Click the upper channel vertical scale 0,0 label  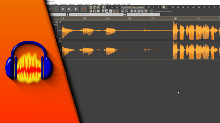[60, 30]
